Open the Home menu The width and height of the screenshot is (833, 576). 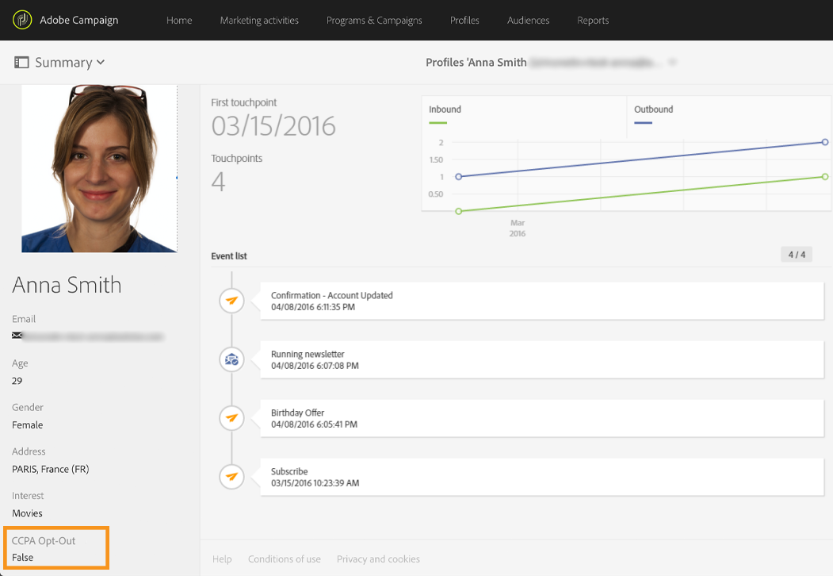179,21
